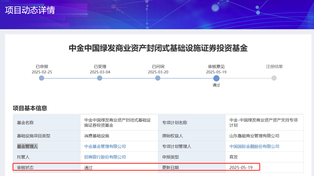
Task: Open the 中金基金管理有限公司 link
Action: (105, 146)
